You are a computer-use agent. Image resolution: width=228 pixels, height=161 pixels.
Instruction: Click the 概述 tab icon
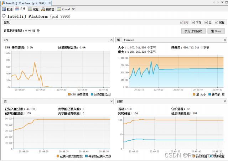pyautogui.click(x=4, y=9)
